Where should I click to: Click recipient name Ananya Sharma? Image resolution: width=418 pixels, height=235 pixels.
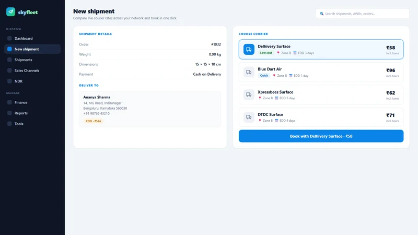pyautogui.click(x=97, y=97)
